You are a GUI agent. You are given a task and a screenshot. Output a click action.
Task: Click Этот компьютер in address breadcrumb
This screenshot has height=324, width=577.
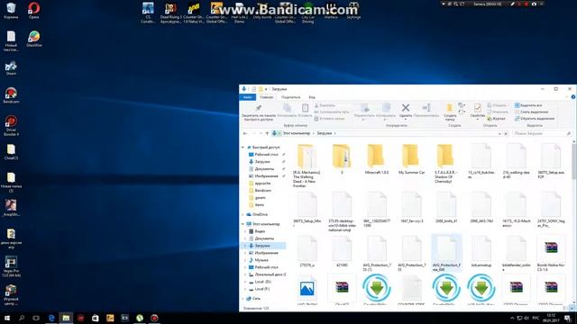(297, 133)
